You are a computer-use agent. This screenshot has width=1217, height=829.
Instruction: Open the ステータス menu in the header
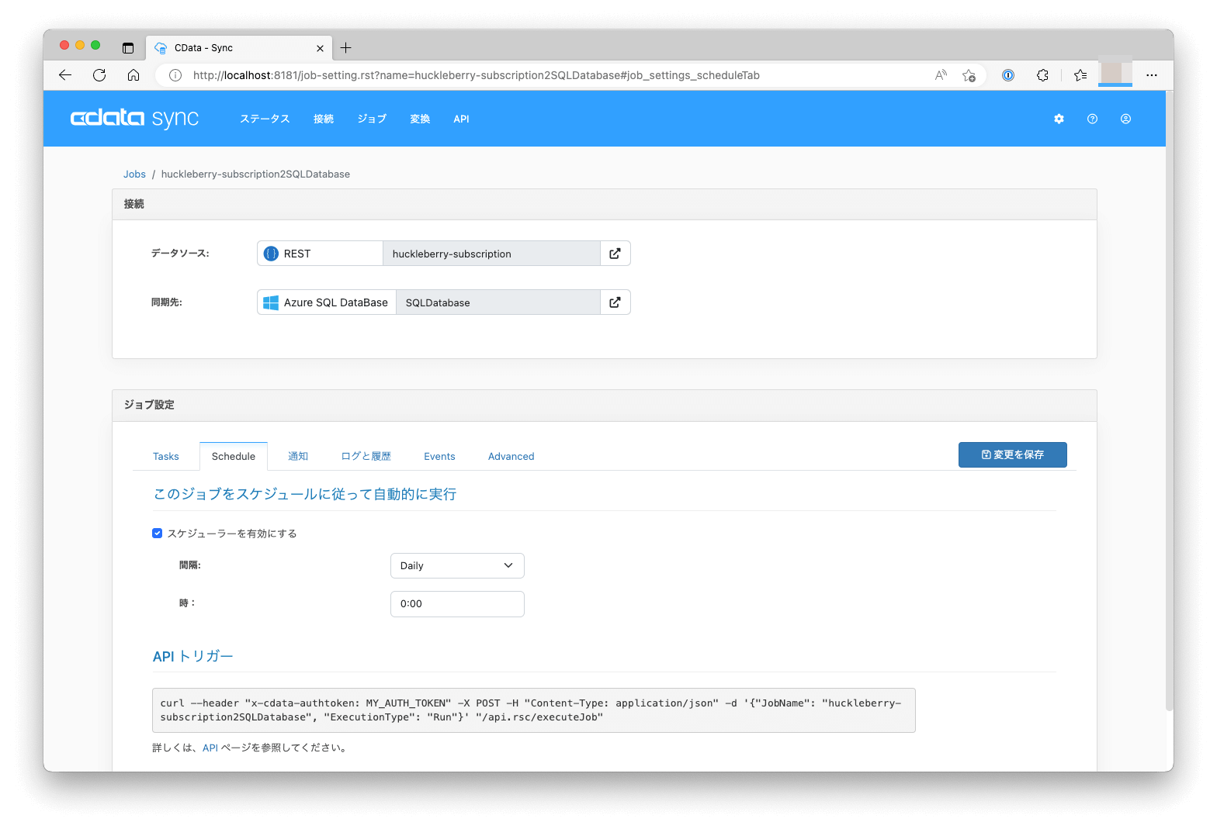point(265,119)
